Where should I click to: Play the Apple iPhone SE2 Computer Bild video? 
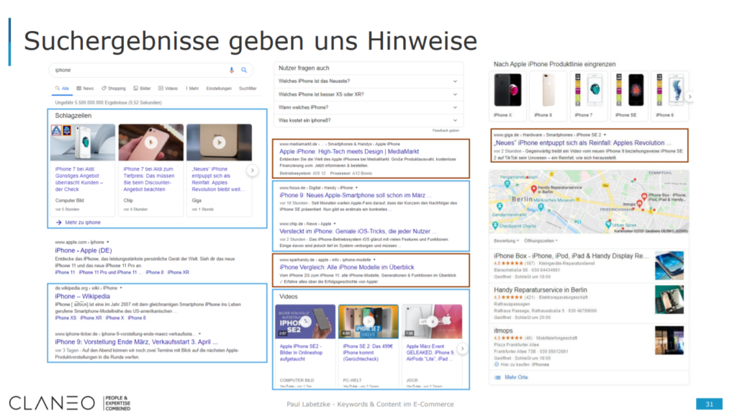tap(305, 321)
